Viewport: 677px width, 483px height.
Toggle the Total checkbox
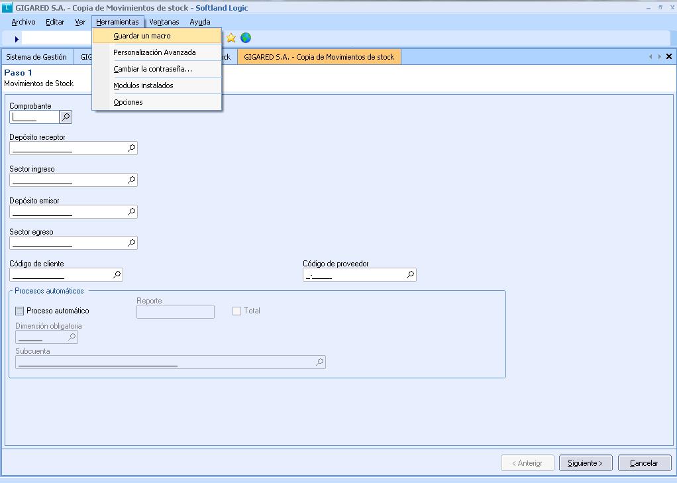click(x=236, y=311)
